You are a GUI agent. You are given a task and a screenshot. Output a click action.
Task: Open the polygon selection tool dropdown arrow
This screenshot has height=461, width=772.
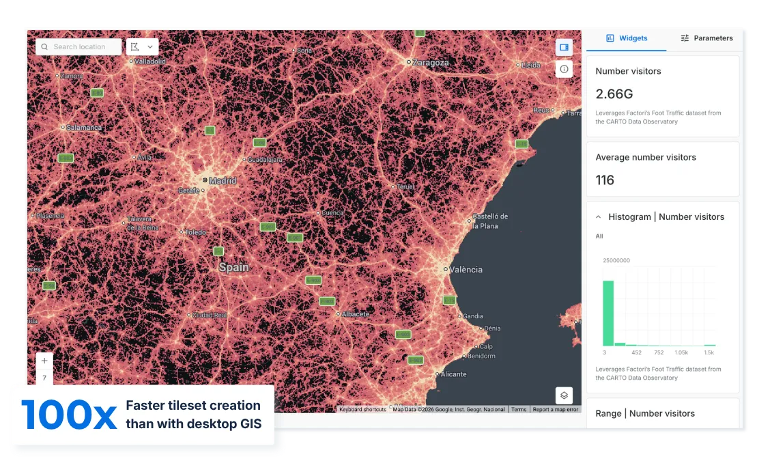150,47
